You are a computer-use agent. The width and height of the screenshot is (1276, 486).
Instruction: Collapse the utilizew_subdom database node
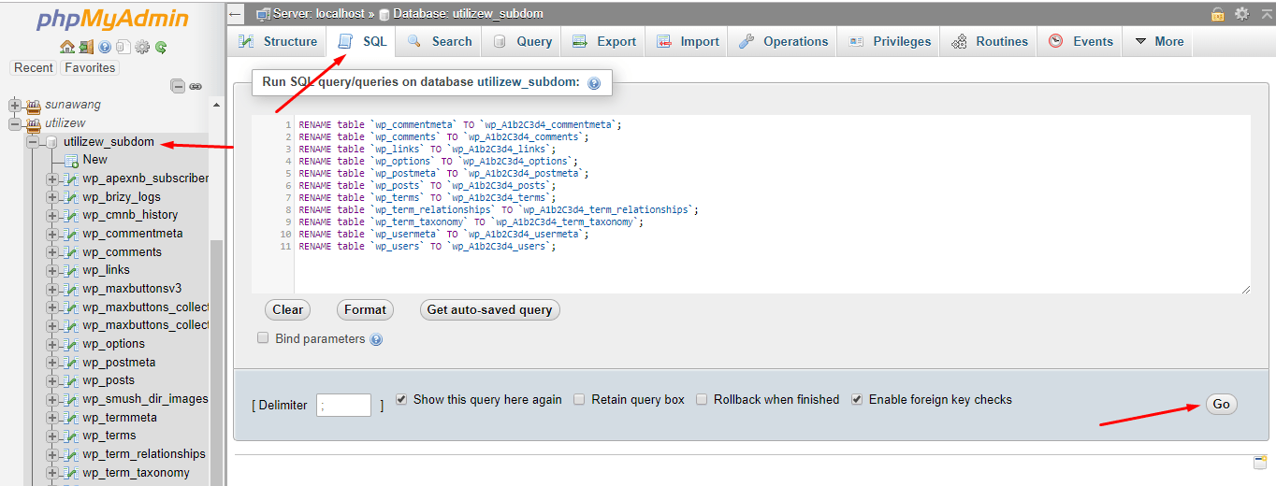[33, 142]
